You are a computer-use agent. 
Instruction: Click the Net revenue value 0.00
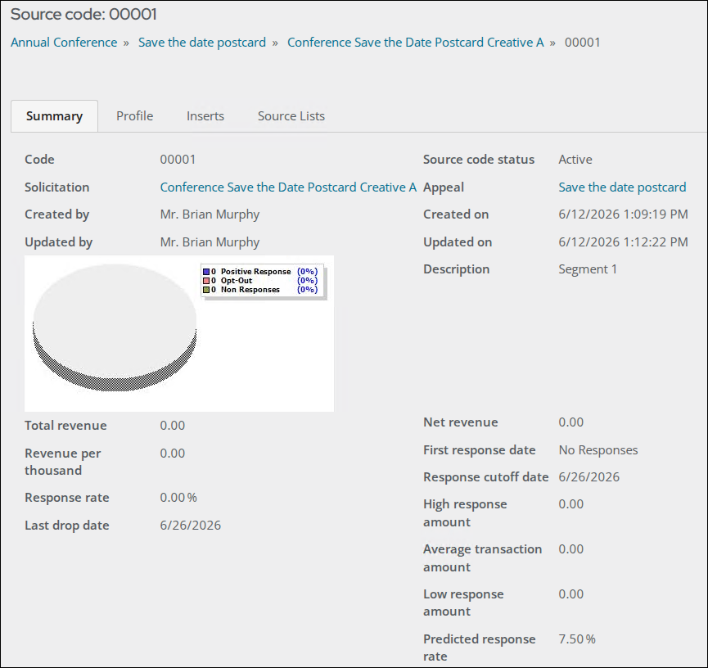[571, 422]
